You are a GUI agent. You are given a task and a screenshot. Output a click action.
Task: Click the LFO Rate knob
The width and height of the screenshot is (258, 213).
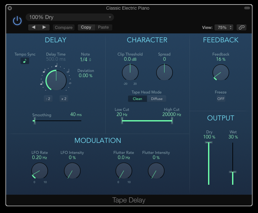pos(39,171)
